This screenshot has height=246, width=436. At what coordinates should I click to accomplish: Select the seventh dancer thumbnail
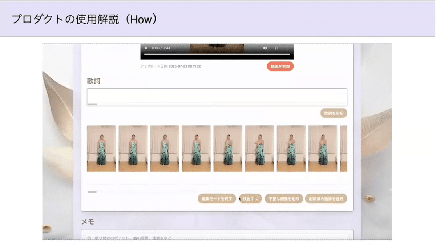[291, 148]
